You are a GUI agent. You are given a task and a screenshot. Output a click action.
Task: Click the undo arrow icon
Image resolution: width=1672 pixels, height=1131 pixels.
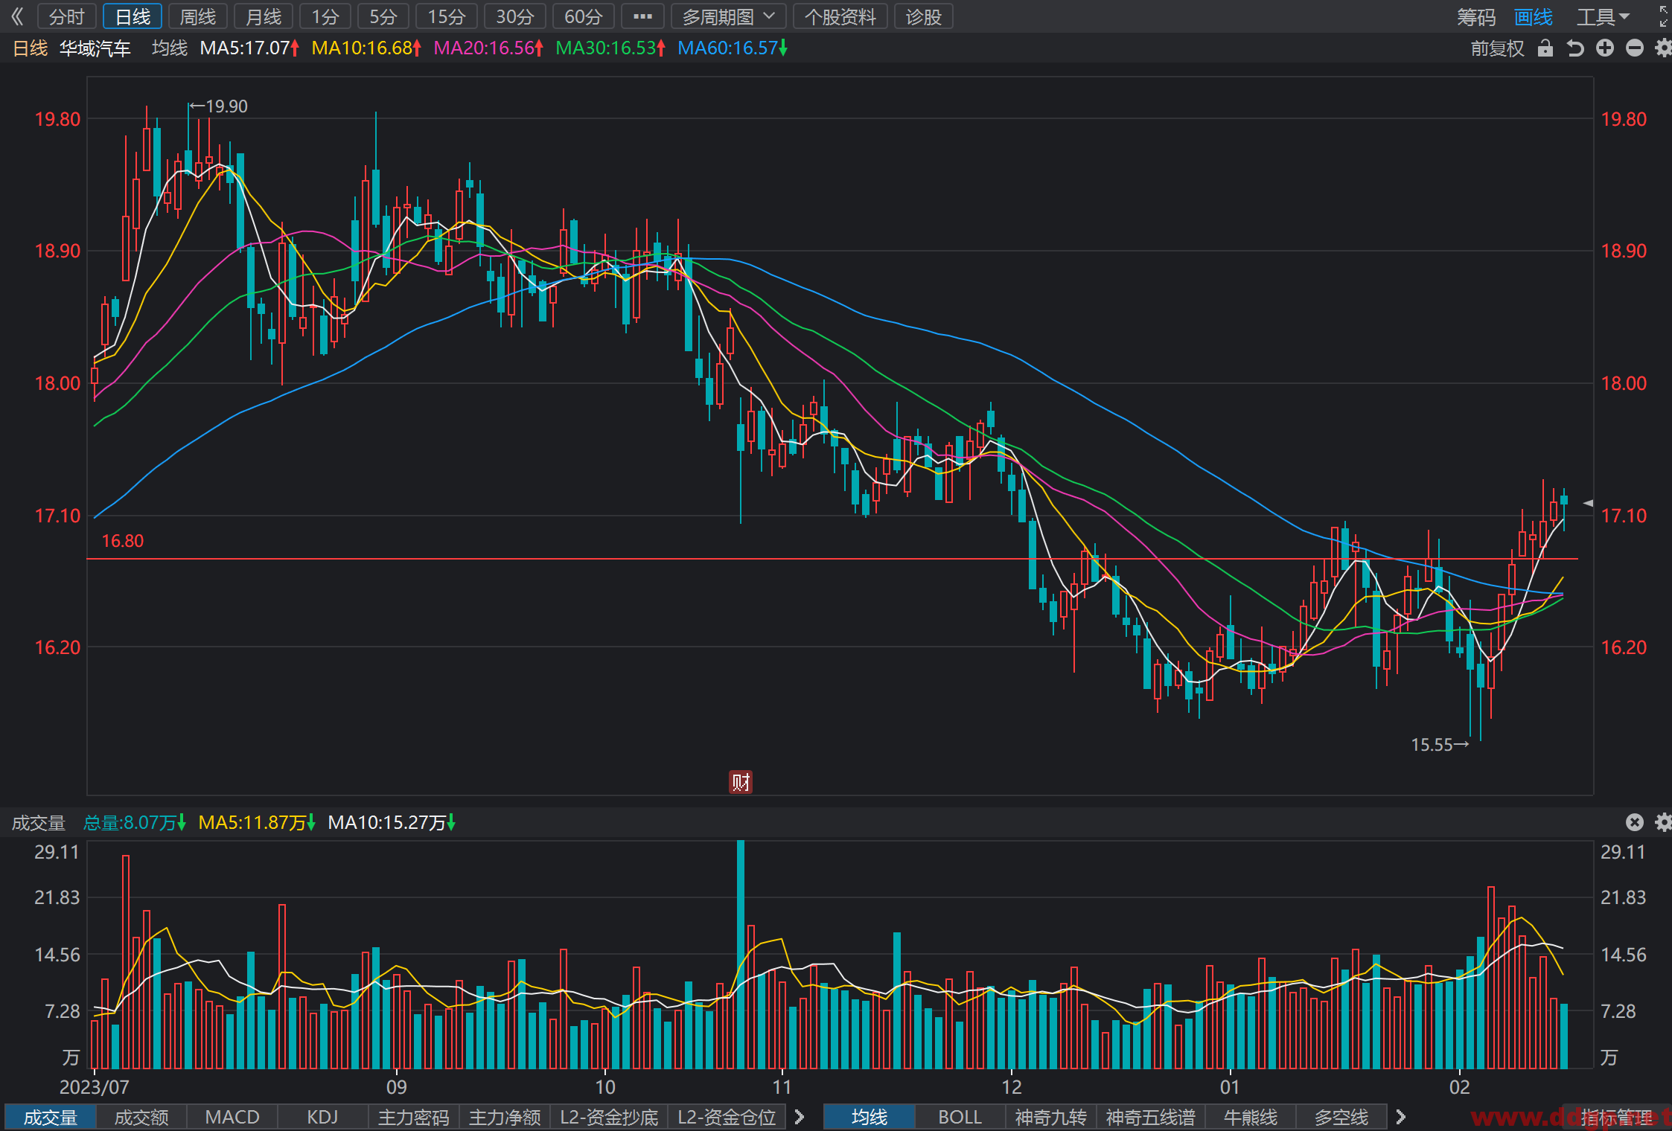[1575, 48]
